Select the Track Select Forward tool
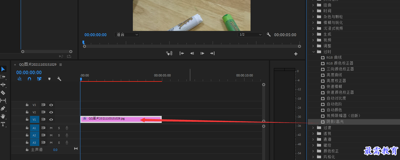The image size is (400, 160). pos(3,77)
